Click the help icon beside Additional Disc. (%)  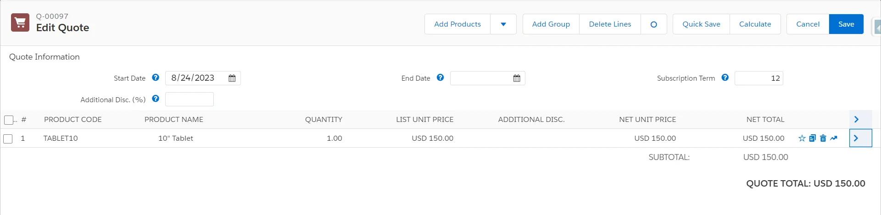coord(156,99)
